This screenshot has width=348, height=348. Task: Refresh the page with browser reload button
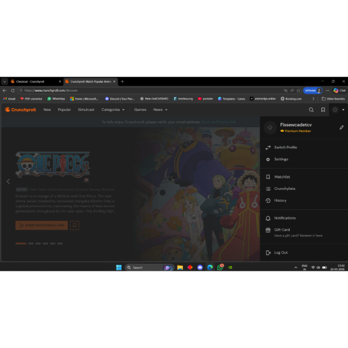13,90
